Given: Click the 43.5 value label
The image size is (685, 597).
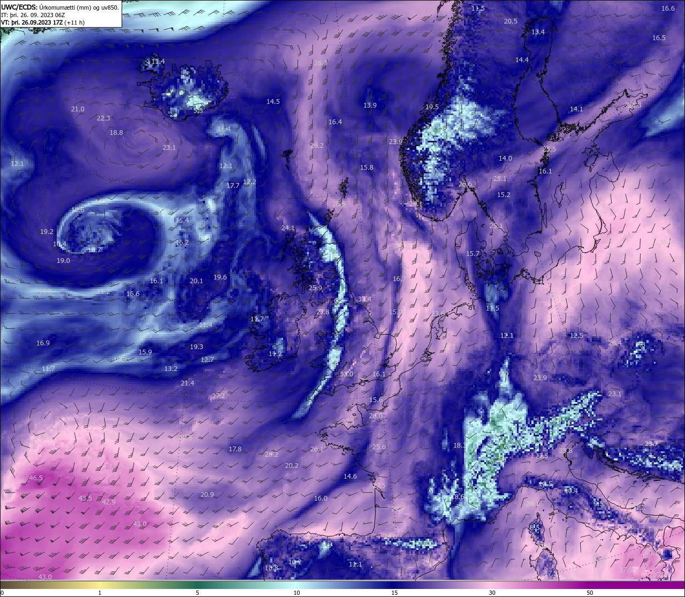Looking at the screenshot, I should 85,498.
